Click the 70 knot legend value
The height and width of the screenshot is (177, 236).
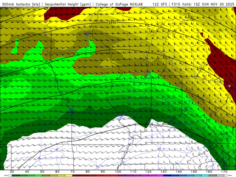point(73,172)
